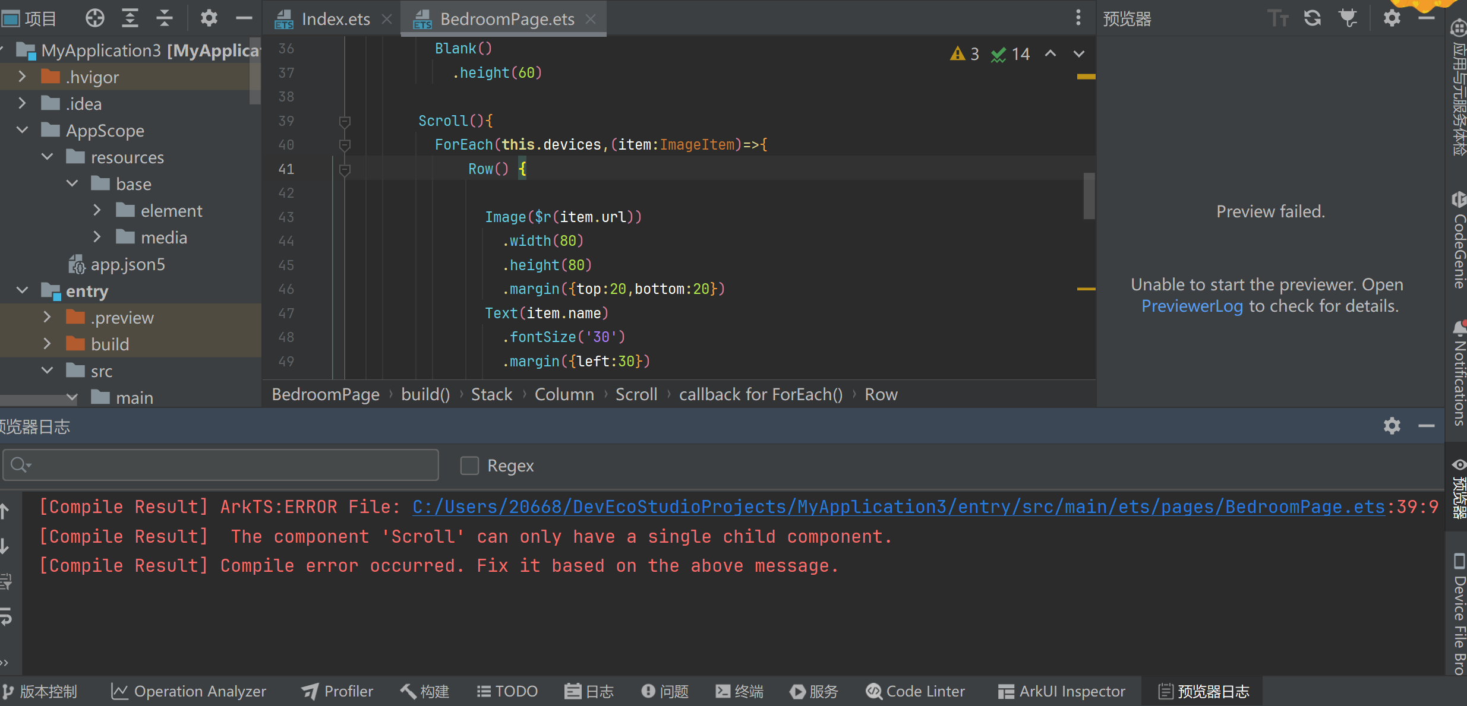Open Notifications side panel
This screenshot has height=706, width=1467.
click(1459, 373)
